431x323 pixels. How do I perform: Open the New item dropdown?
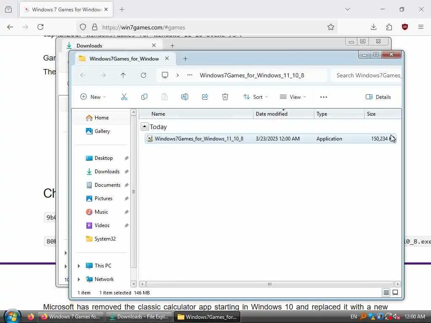pos(93,97)
